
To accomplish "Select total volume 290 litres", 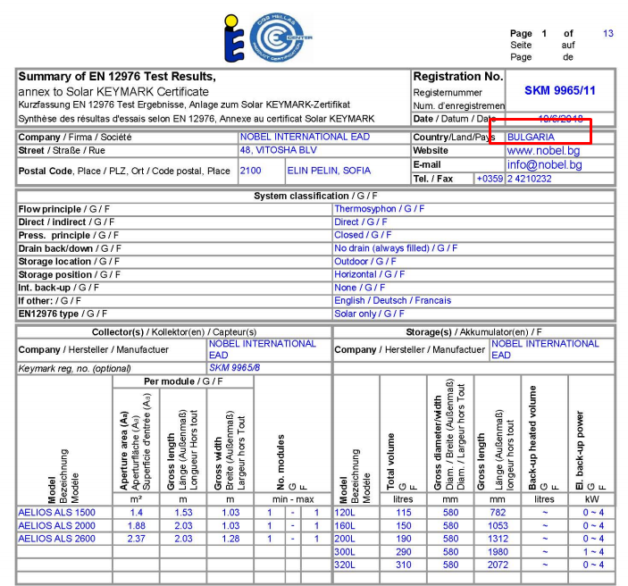I will [x=403, y=552].
